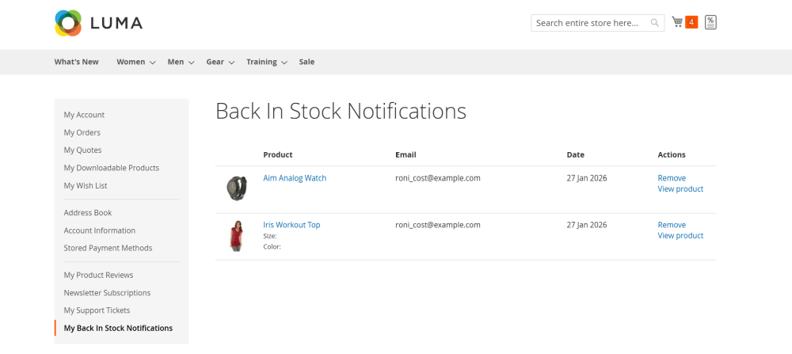Image resolution: width=792 pixels, height=354 pixels.
Task: Remove the Aim Analog Watch notification
Action: [672, 177]
